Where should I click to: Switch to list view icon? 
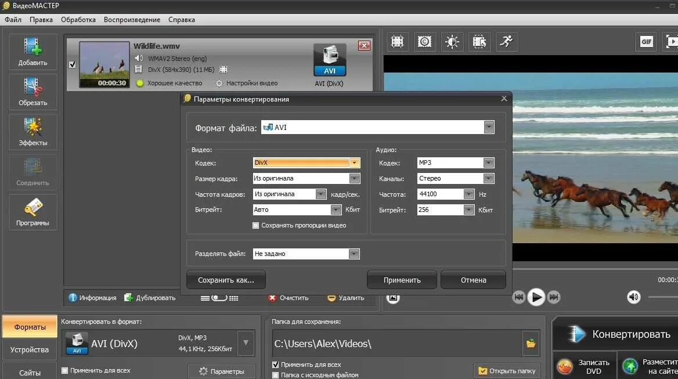[x=205, y=298]
